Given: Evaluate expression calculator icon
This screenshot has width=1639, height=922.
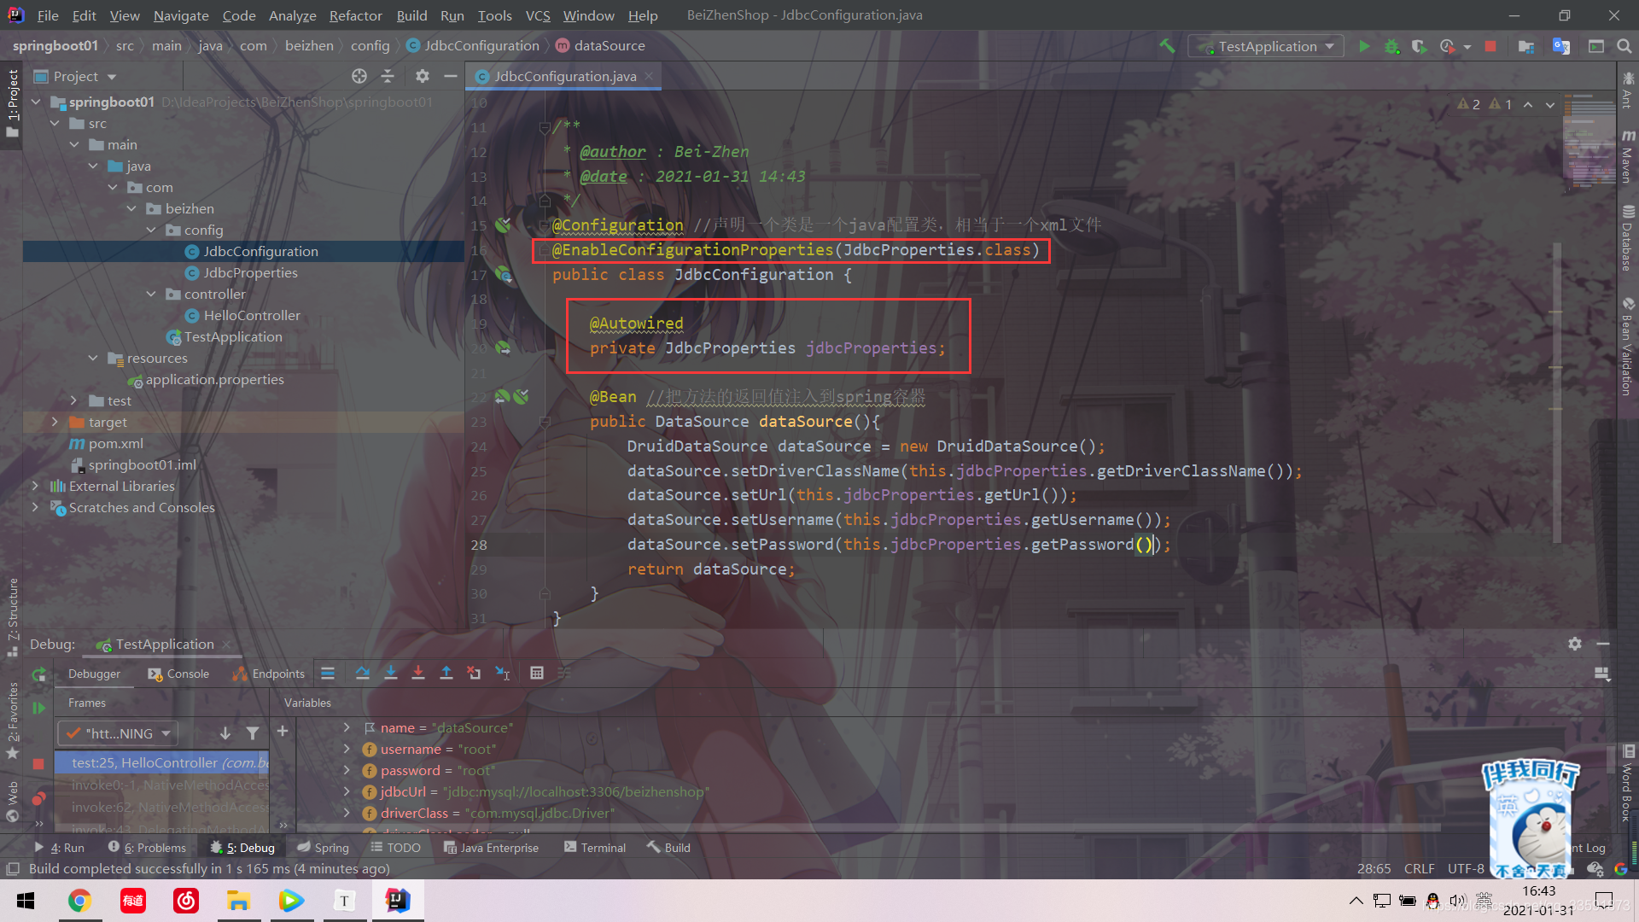Looking at the screenshot, I should pos(537,674).
